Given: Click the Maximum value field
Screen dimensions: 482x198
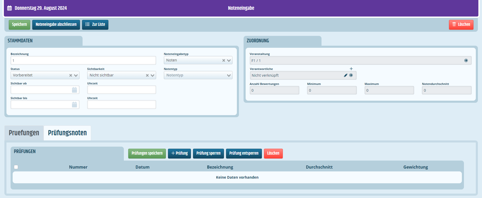Looking at the screenshot, I should pos(389,90).
